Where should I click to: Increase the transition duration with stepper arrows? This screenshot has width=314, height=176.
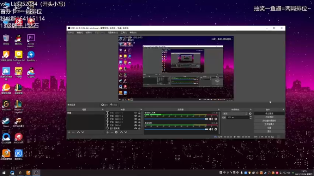(250, 117)
